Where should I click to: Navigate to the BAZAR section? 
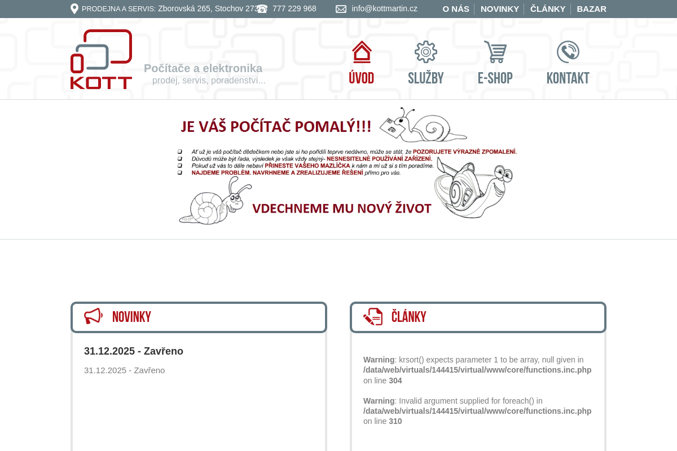click(x=591, y=8)
